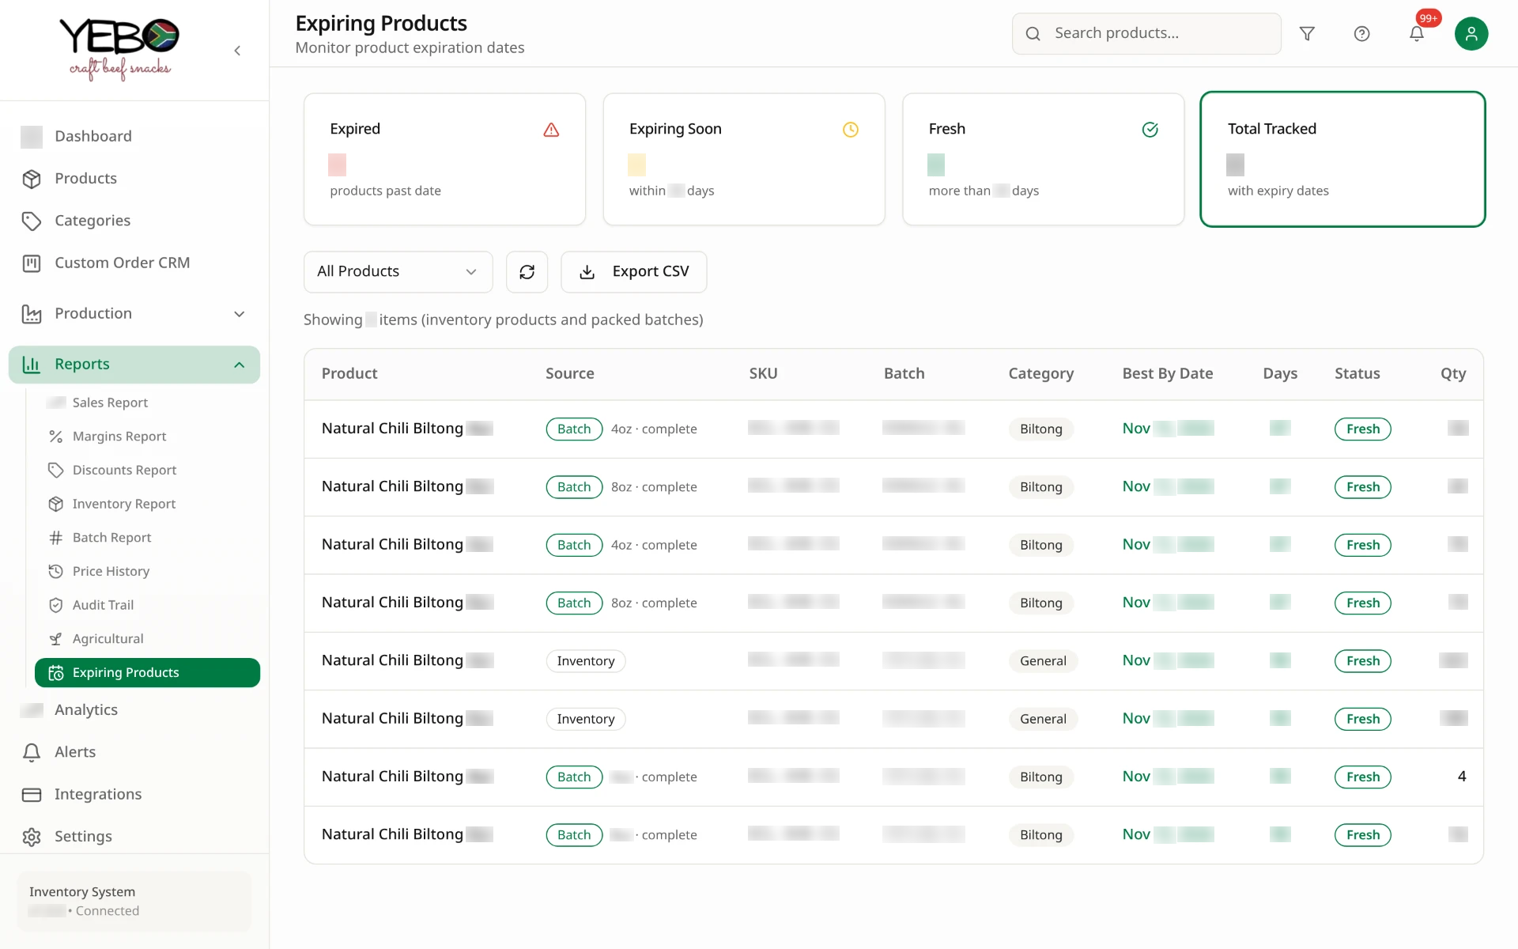Select the Expiring Soon summary card

click(744, 159)
